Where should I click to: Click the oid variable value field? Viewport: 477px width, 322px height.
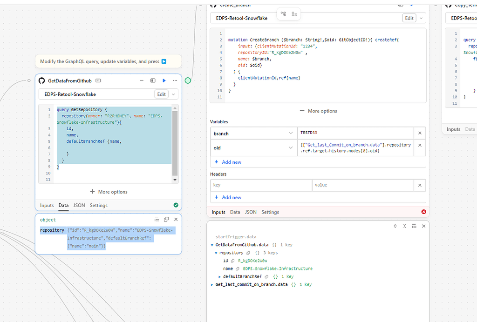click(355, 148)
